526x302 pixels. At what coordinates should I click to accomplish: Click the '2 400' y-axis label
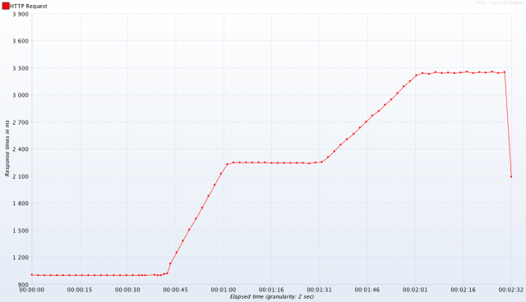21,149
